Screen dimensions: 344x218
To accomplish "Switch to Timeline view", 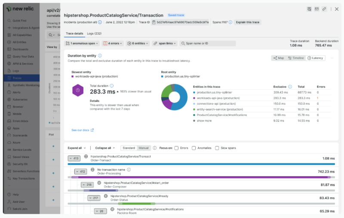I will click(296, 58).
